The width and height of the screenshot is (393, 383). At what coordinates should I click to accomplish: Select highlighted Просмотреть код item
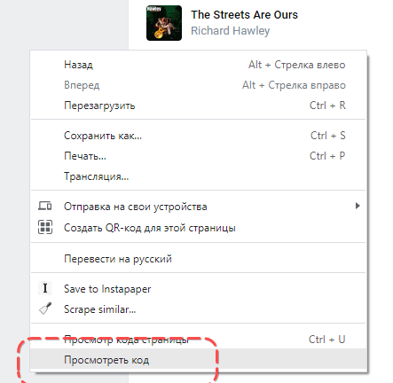[x=199, y=360]
